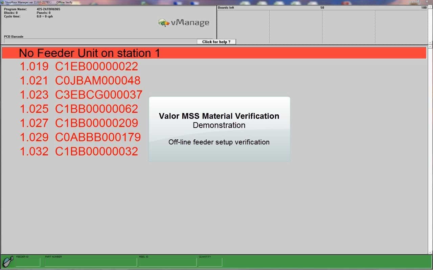Click the Shopfloor Manager title bar icon

coord(2,2)
